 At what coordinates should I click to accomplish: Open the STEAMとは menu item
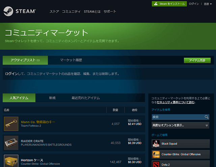coord(92,11)
